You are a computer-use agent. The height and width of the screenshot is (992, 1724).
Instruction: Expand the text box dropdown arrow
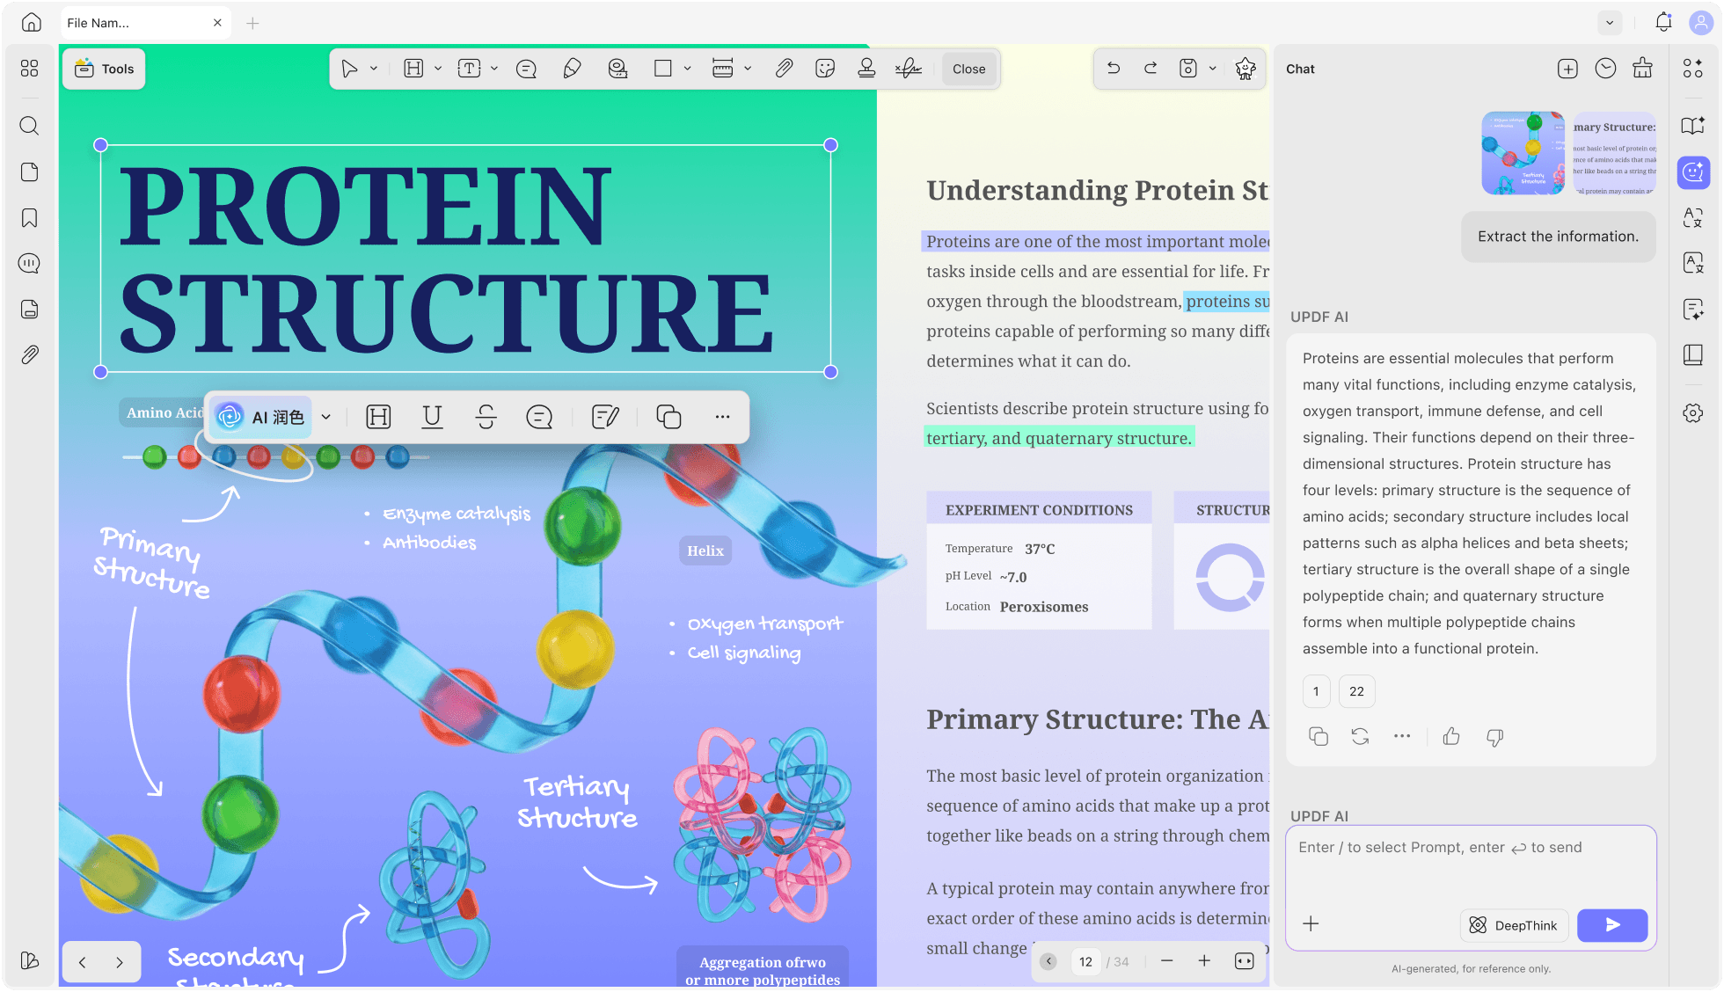(x=494, y=69)
